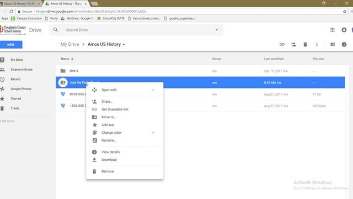The width and height of the screenshot is (353, 199).
Task: Open My Drive - Google bookmark
Action: click(x=77, y=18)
